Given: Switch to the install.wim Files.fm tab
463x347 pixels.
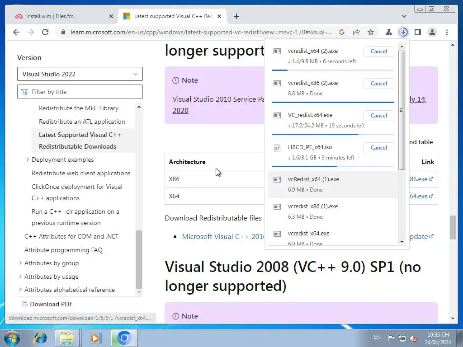Looking at the screenshot, I should pyautogui.click(x=62, y=16).
